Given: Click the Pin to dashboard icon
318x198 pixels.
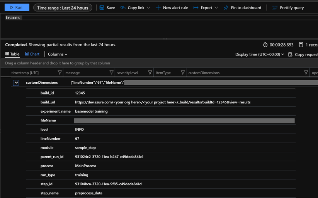Looking at the screenshot, I should [226, 8].
